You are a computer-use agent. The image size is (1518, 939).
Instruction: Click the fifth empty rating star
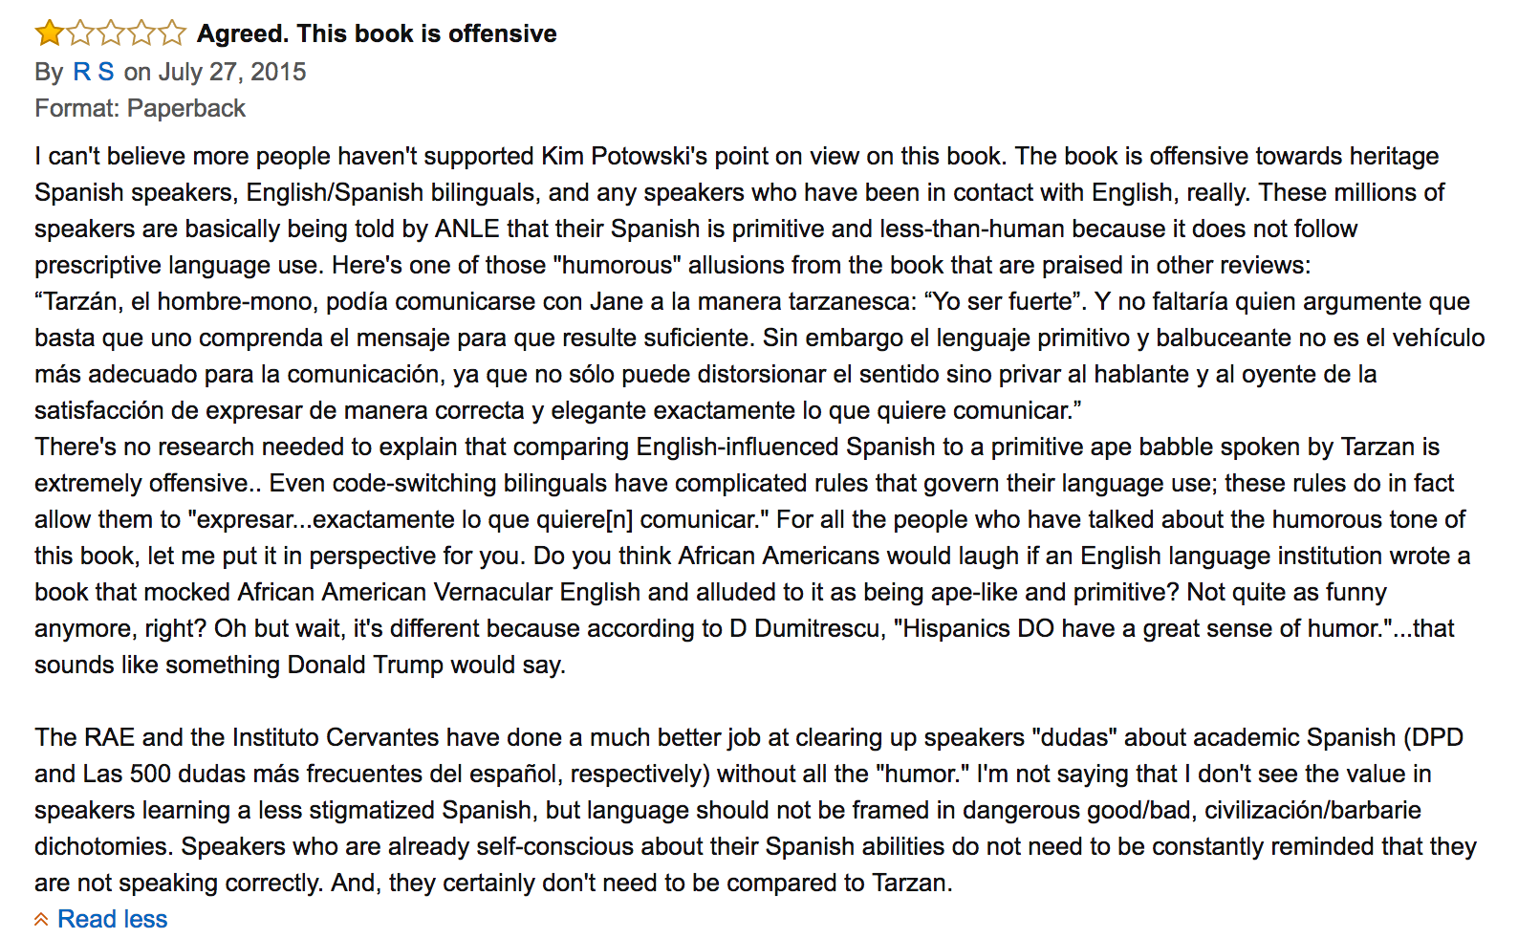pos(172,33)
